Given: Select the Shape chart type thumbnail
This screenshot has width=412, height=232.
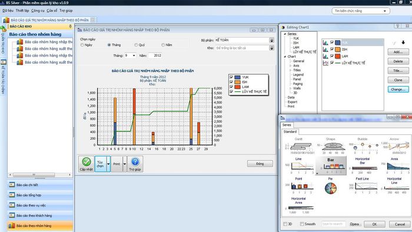Looking at the screenshot, I should tap(331, 146).
